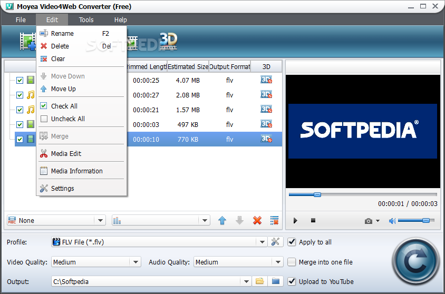Click the volume slider handle
This screenshot has width=445, height=294.
426,220
